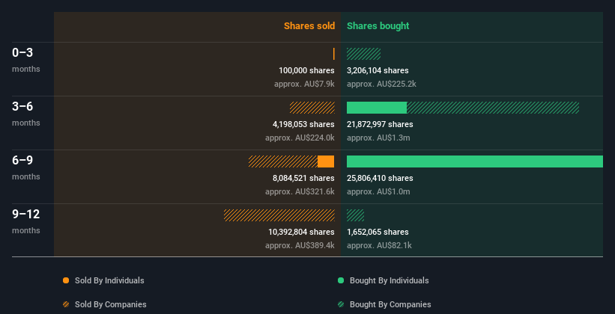Viewport: 615px width, 314px height.
Task: Select the Sold By Companies legend label
Action: [111, 304]
